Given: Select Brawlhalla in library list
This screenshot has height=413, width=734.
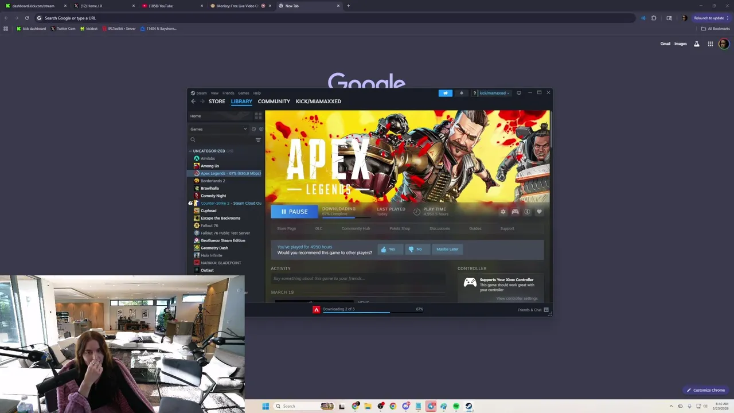Looking at the screenshot, I should point(210,188).
